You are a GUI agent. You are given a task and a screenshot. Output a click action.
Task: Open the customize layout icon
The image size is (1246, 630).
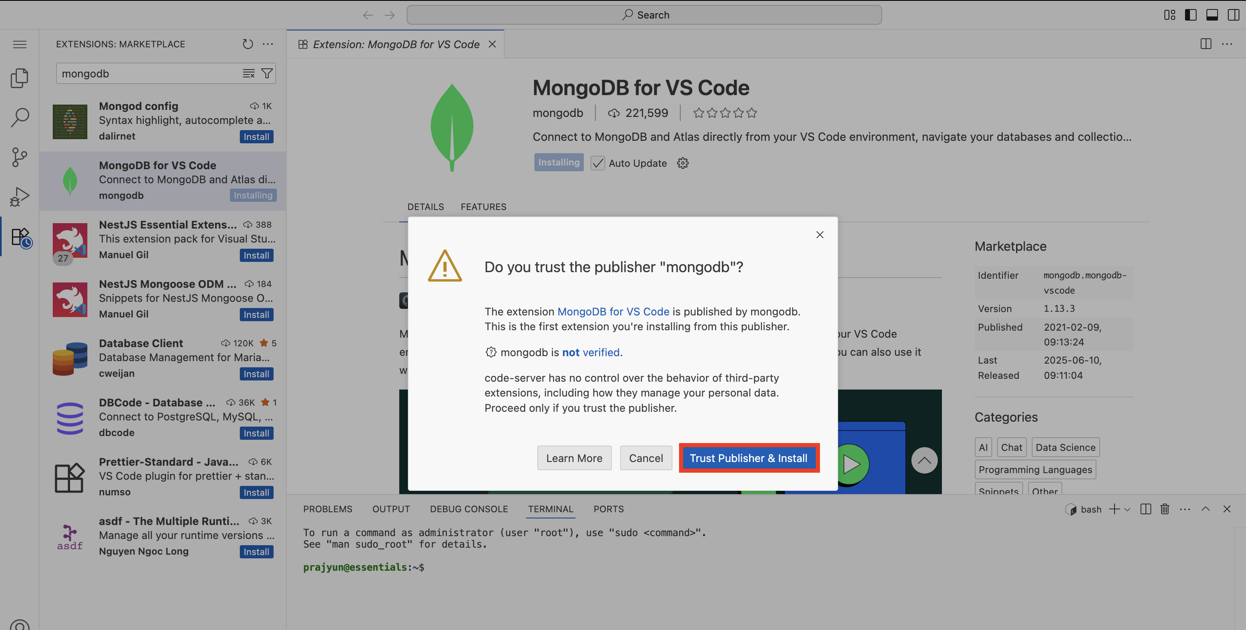pos(1170,15)
